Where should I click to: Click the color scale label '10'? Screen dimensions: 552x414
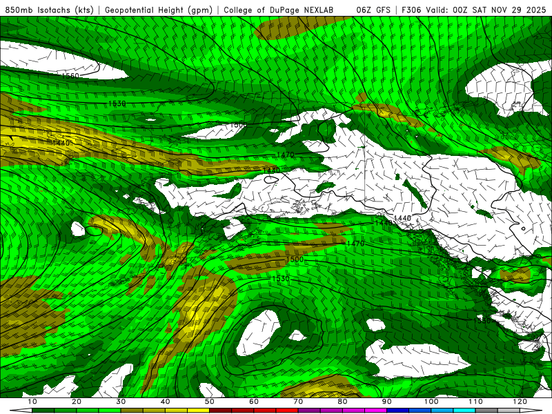(32, 402)
